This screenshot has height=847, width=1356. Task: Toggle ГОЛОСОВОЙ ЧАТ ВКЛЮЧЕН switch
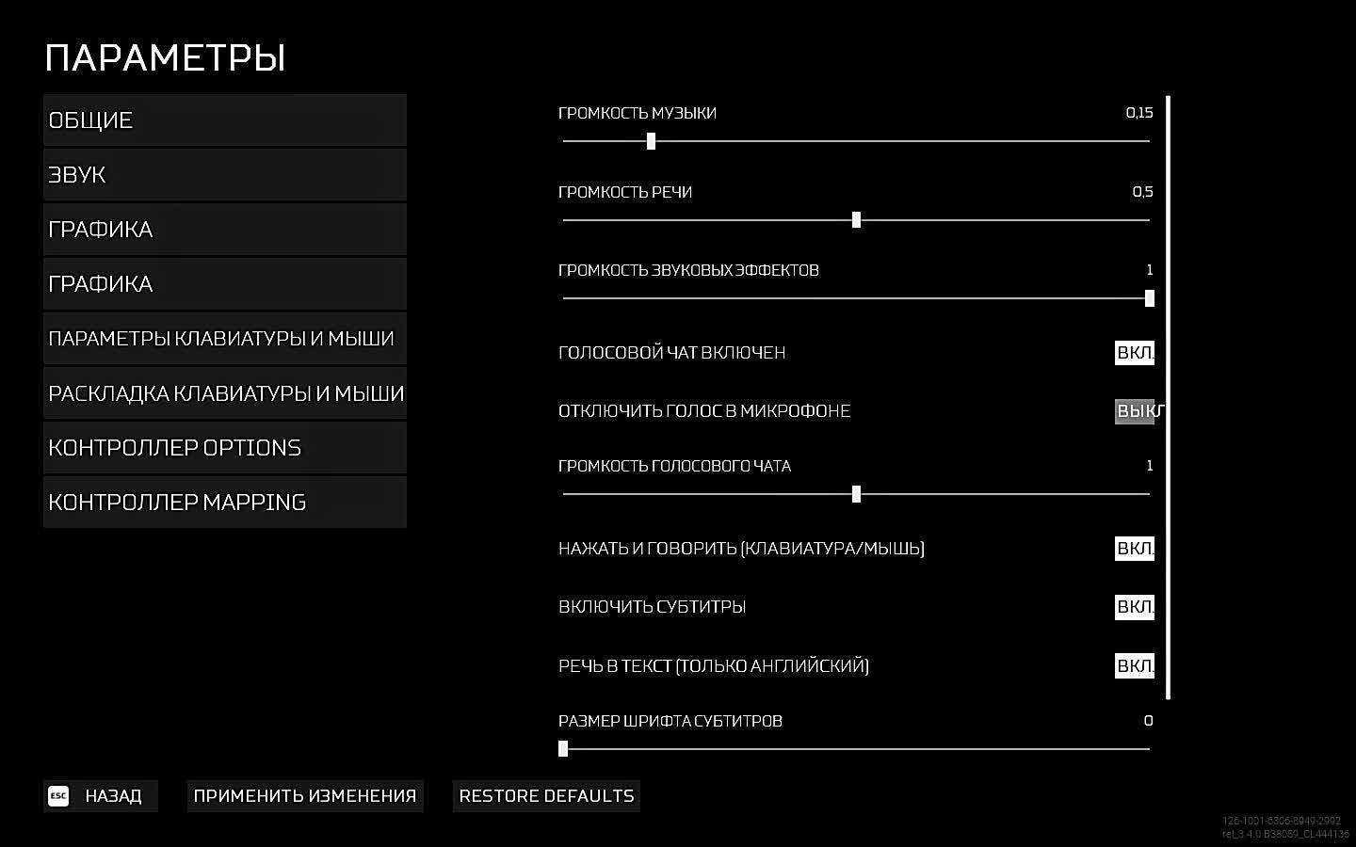click(x=1134, y=353)
